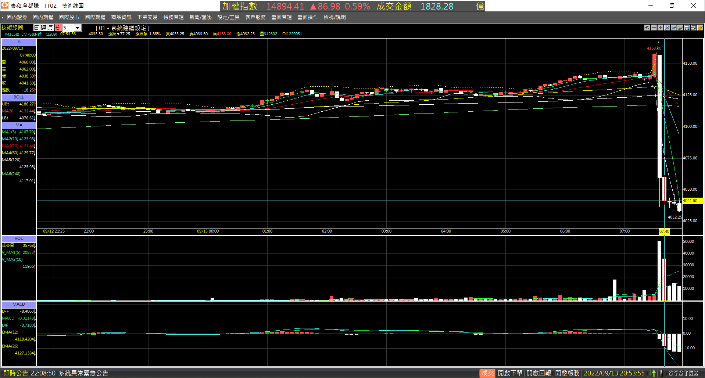Click the 09/13 00:00 time axis label

point(208,231)
